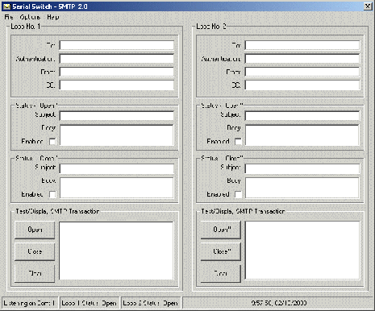The image size is (375, 311).
Task: Click Loop 1 test Close button
Action: [x=35, y=251]
